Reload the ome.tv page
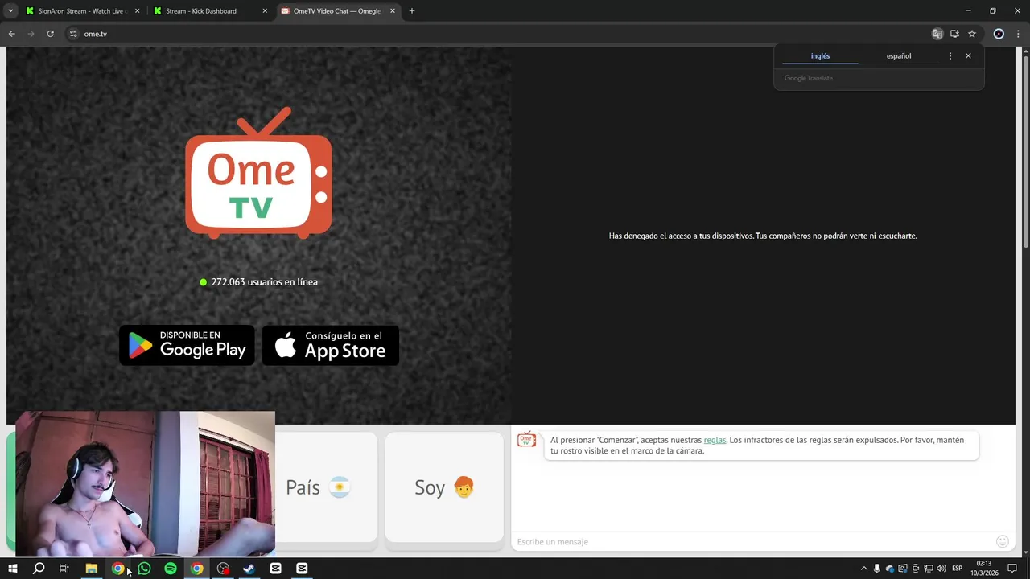 point(50,34)
